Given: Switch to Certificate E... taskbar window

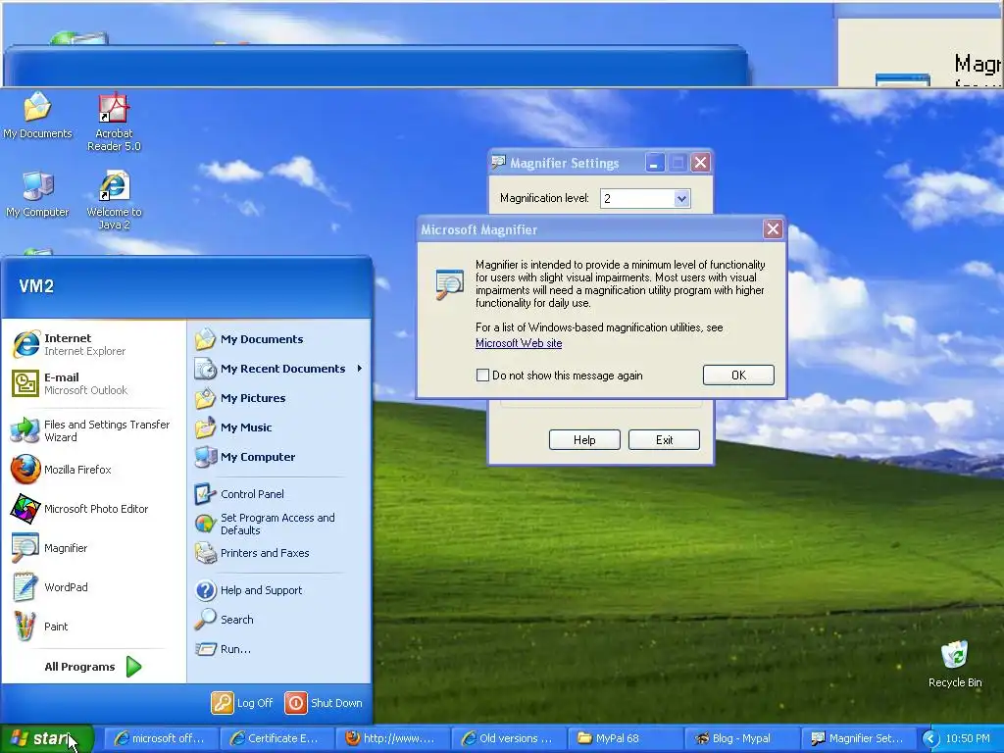Looking at the screenshot, I should tap(276, 738).
